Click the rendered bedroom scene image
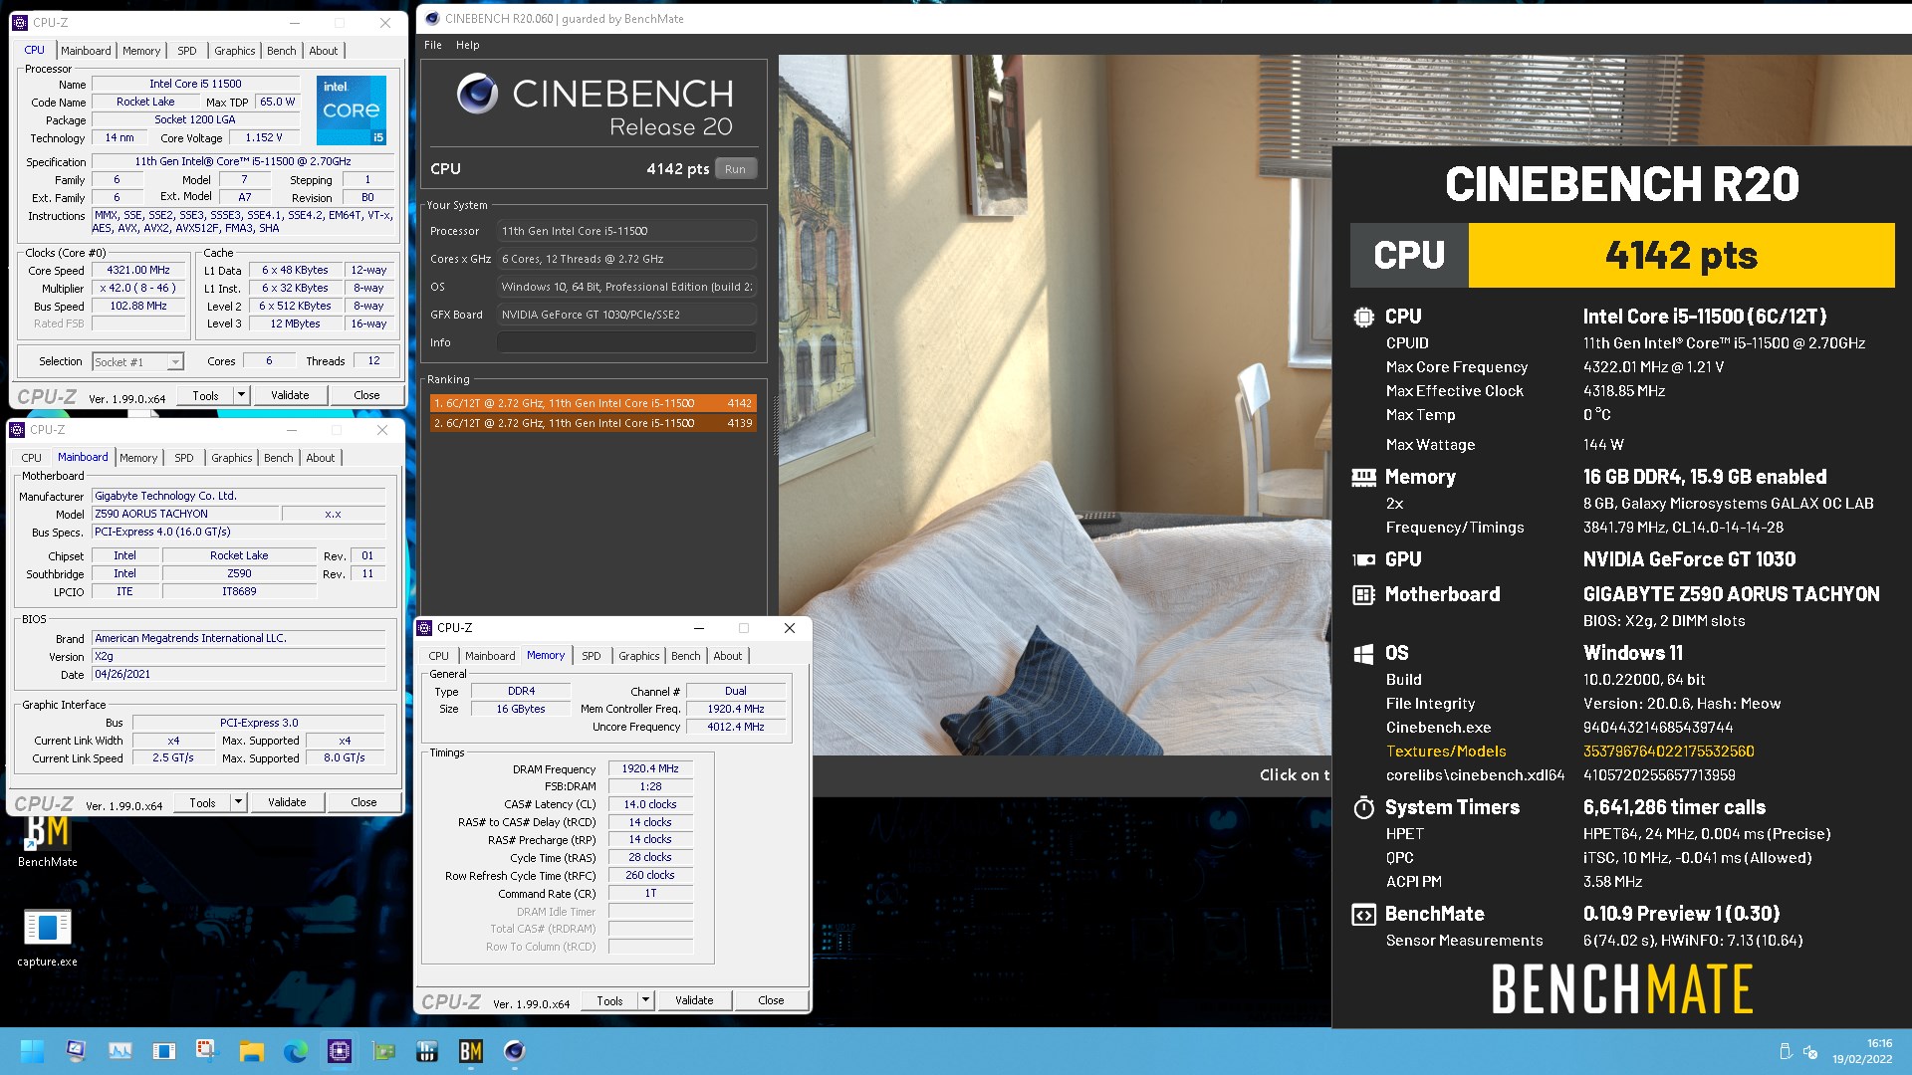The height and width of the screenshot is (1075, 1912). [1055, 404]
